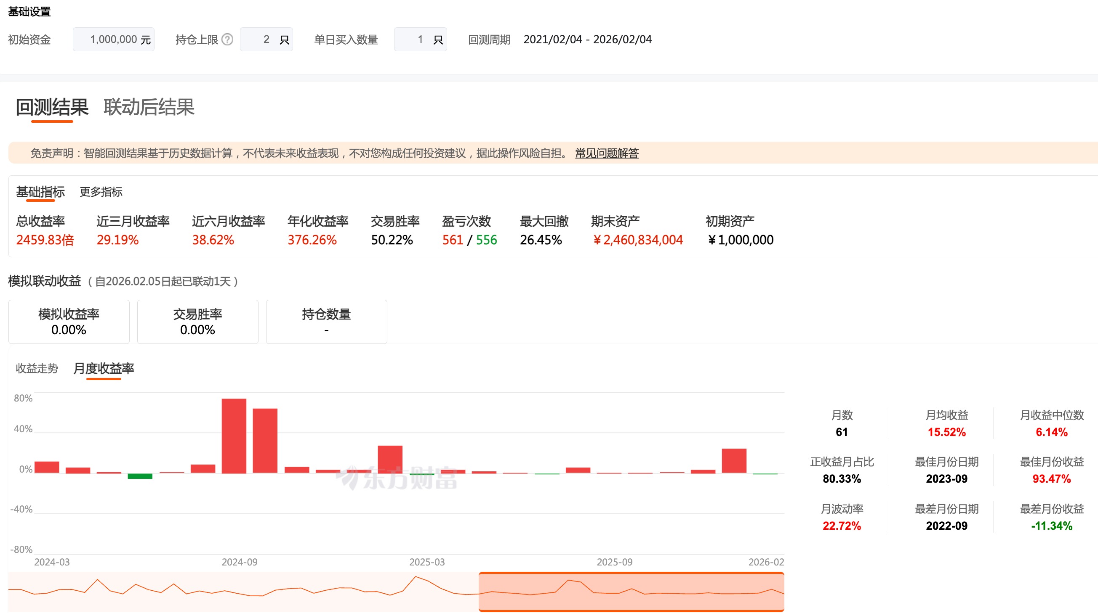The height and width of the screenshot is (613, 1098).
Task: Click the tallest red bar near 2024-09
Action: 234,436
